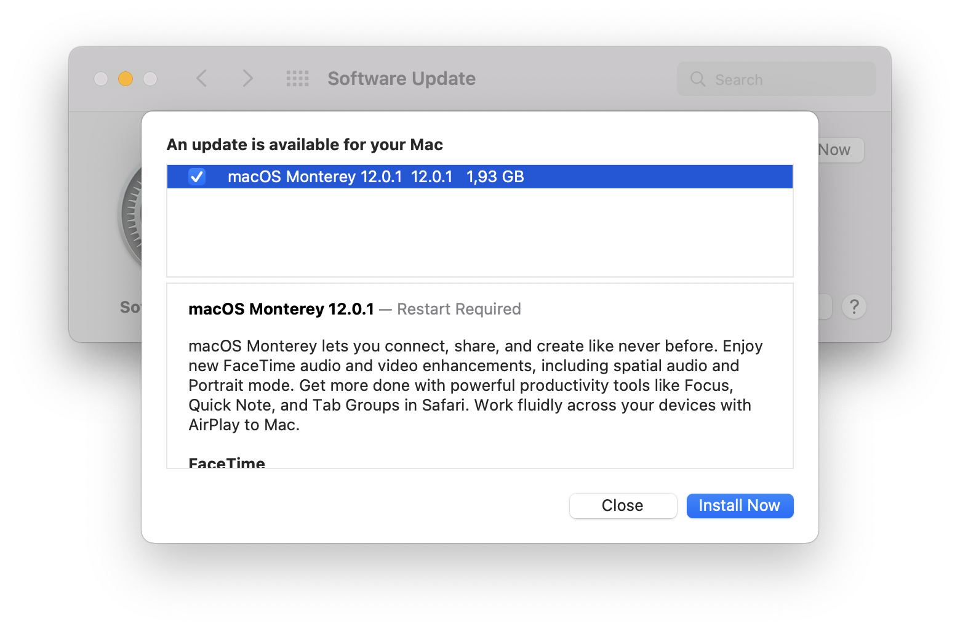Uncheck the macOS Monterey update checkbox
This screenshot has width=960, height=634.
pos(197,177)
